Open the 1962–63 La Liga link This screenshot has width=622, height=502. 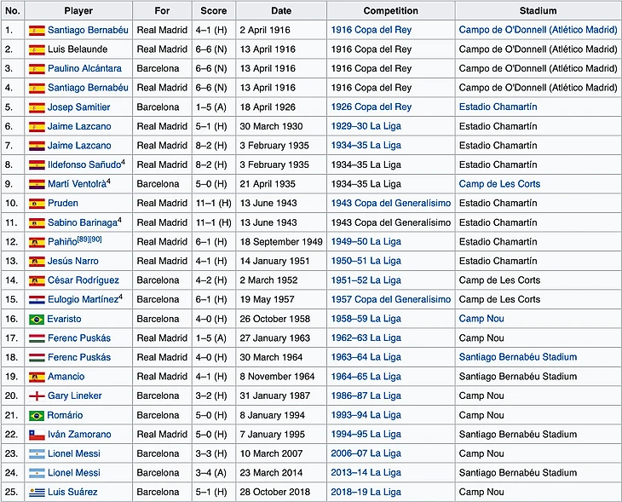click(366, 338)
